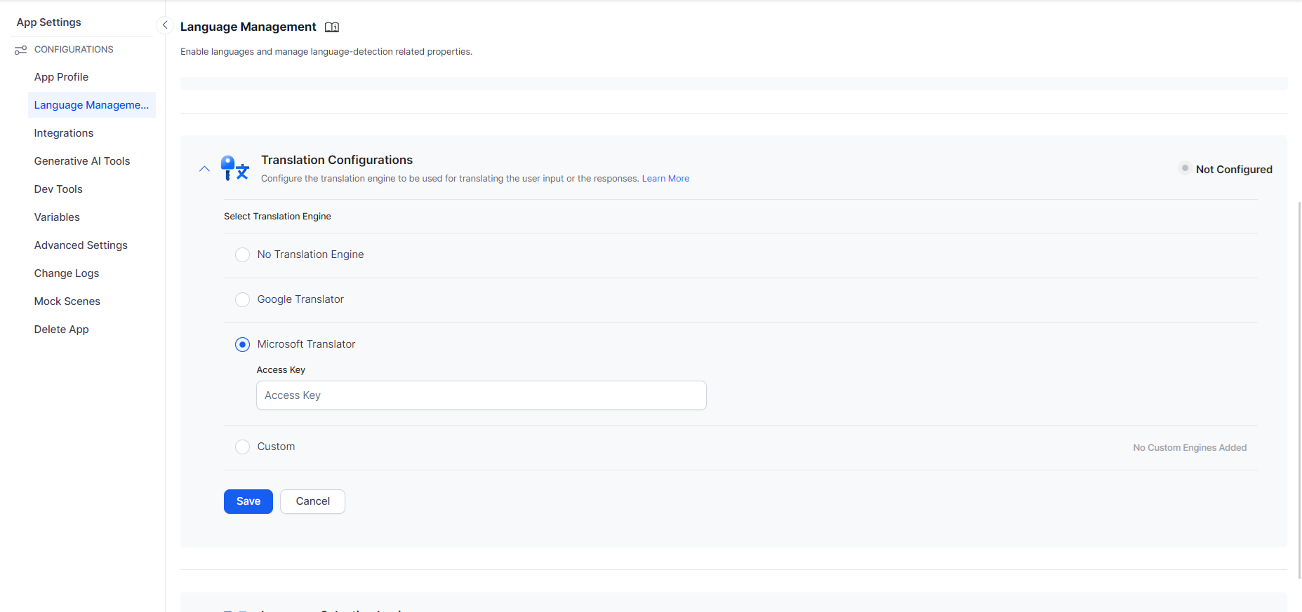Select the Microsoft Translator radio button
The height and width of the screenshot is (612, 1302).
tap(242, 344)
